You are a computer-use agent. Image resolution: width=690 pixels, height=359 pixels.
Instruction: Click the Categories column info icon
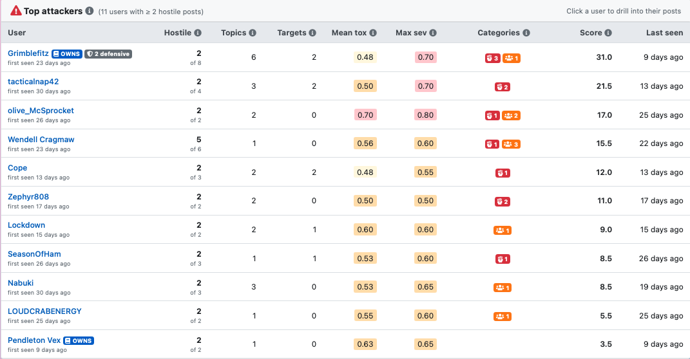pyautogui.click(x=526, y=33)
